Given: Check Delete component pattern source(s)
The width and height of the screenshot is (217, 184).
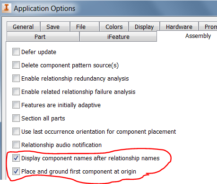Looking at the screenshot, I should pos(16,65).
